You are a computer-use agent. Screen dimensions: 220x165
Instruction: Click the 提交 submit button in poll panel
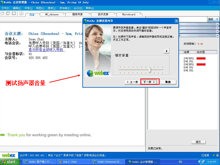tap(198, 142)
